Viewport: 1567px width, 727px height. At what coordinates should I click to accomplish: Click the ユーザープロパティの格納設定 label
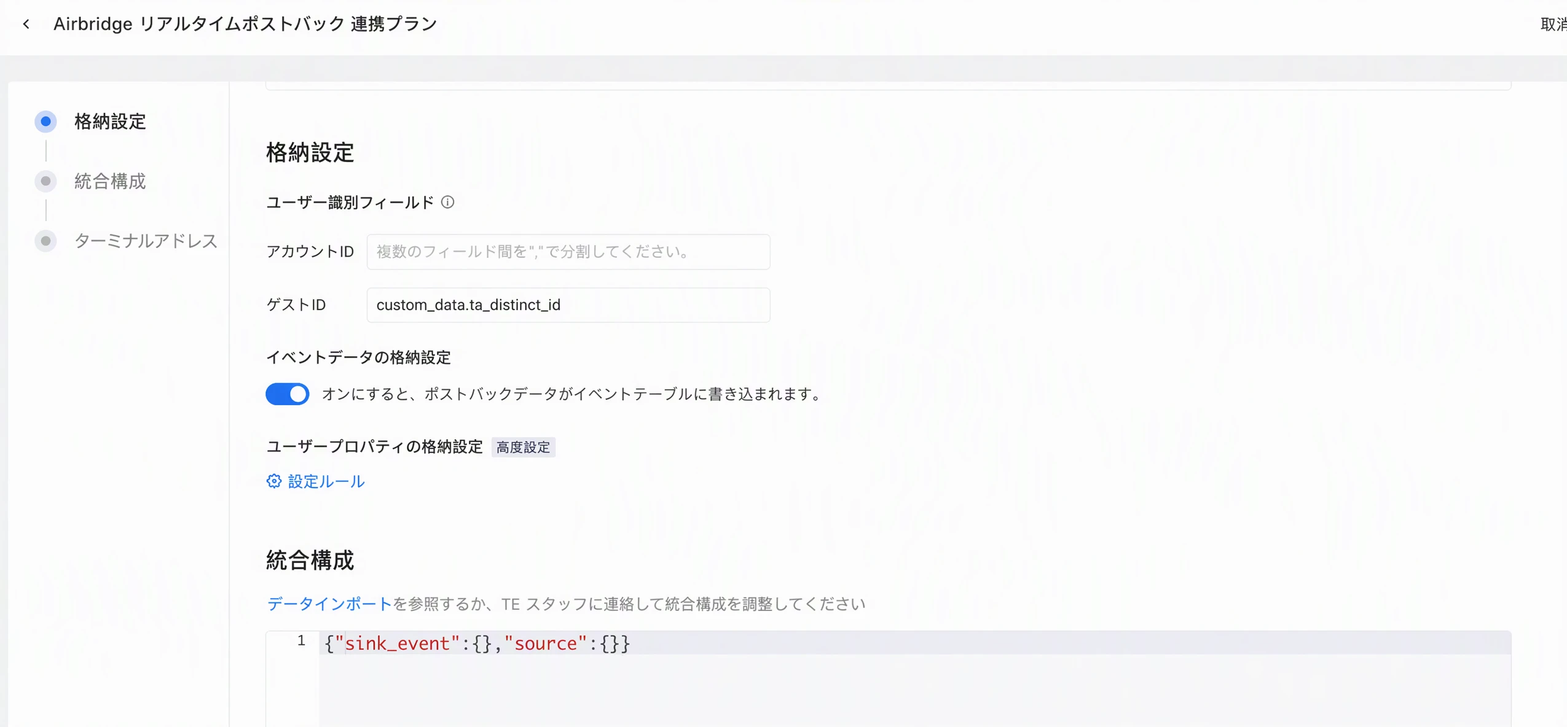(x=374, y=446)
